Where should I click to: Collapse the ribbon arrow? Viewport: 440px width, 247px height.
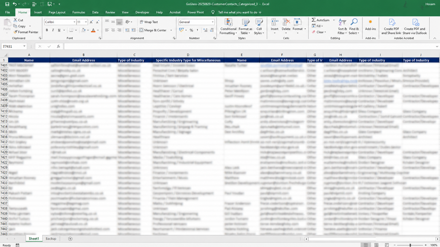435,38
